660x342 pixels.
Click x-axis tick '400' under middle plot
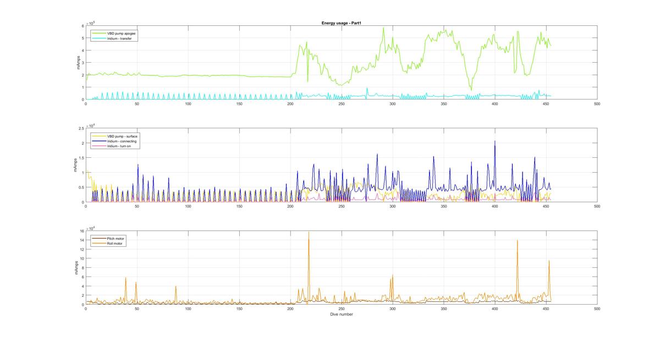tap(495, 206)
